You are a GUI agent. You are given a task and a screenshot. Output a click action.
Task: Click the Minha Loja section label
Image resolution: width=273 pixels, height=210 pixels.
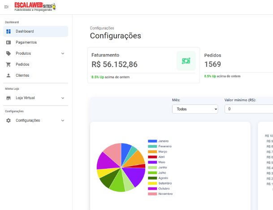point(12,89)
